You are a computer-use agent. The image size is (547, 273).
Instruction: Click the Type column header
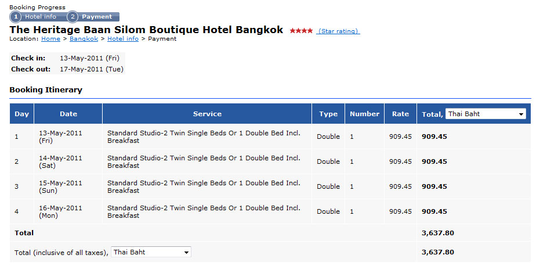(328, 114)
